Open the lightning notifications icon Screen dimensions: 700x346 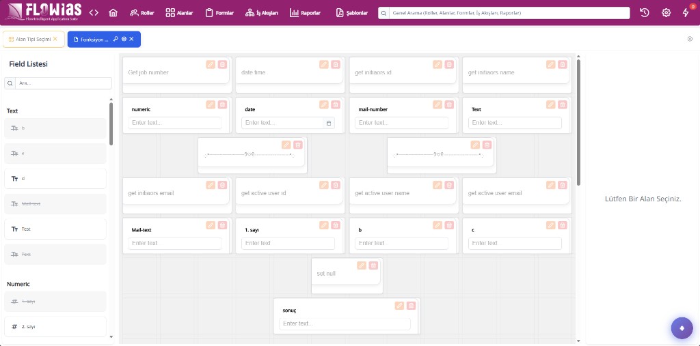686,13
